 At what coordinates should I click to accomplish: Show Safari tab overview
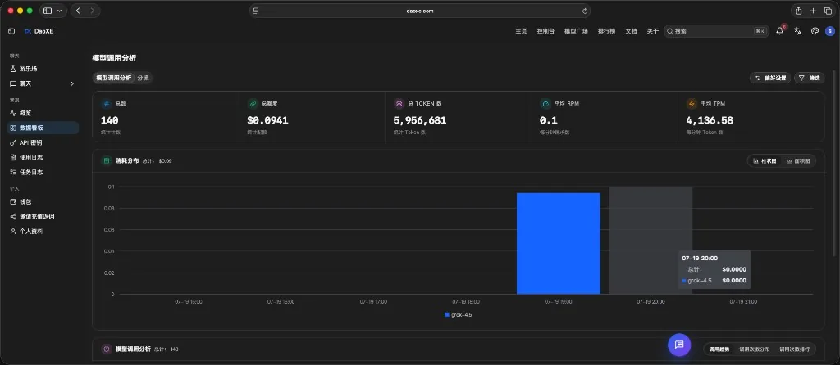tap(828, 11)
